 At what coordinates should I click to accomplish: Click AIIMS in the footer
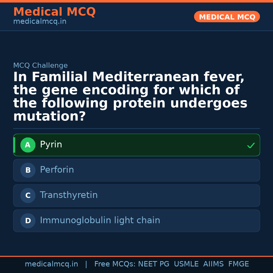point(213,264)
